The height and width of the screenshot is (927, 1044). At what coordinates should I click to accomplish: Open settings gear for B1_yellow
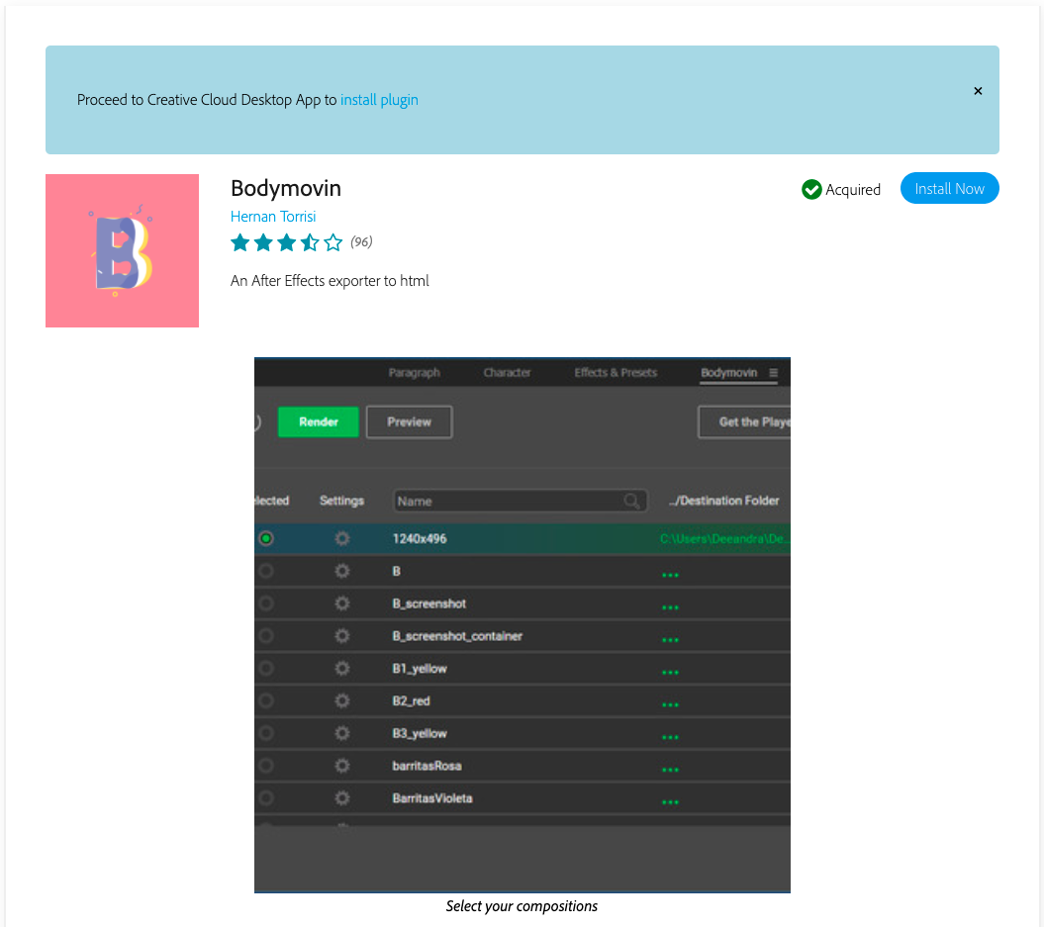click(x=342, y=668)
